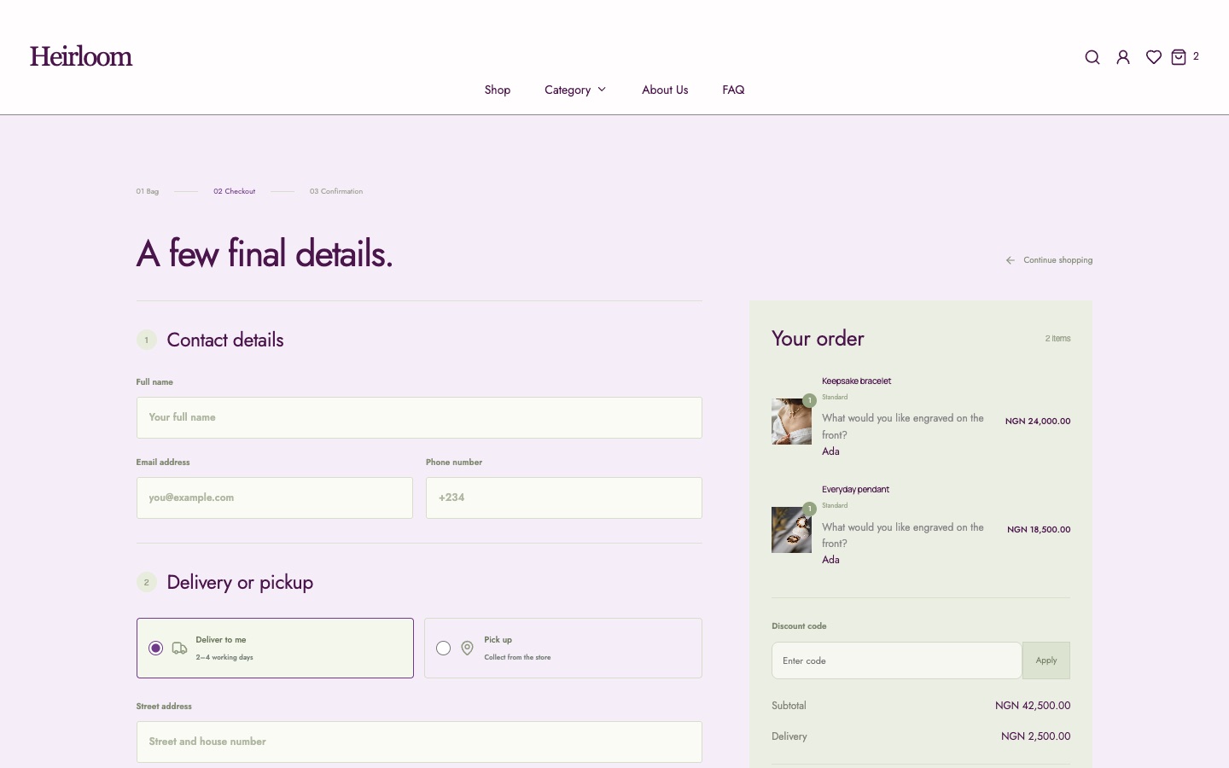Click the quantity badge on the pendant thumbnail

click(x=809, y=509)
